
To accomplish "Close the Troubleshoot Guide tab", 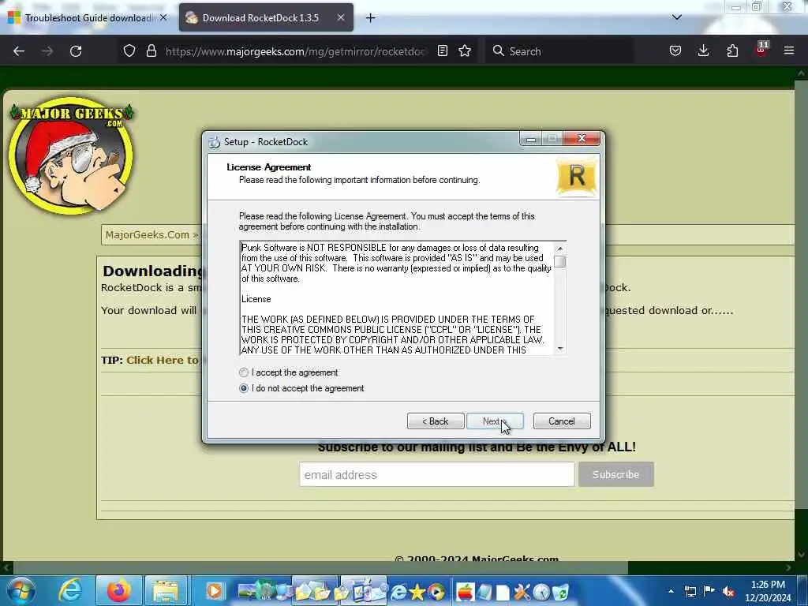I will (163, 17).
